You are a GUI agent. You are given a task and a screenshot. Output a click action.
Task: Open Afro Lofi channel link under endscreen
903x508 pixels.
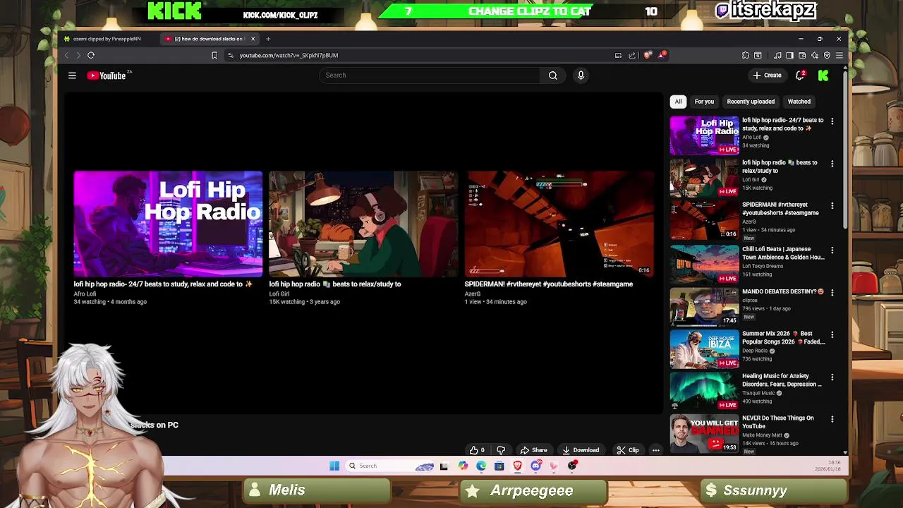tap(85, 294)
